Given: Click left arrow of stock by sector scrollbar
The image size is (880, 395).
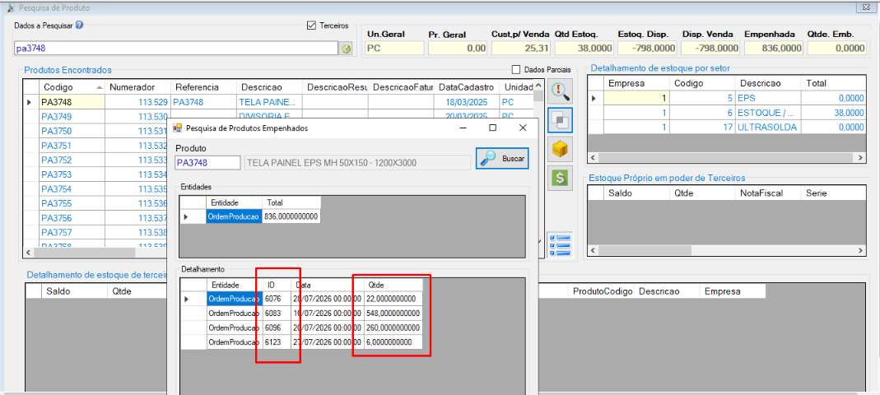Looking at the screenshot, I should 593,158.
